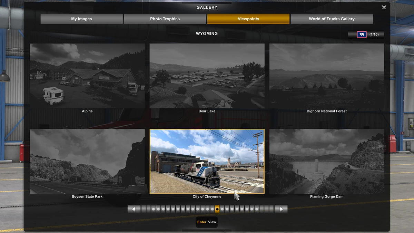Switch to the My Images tab
This screenshot has width=414, height=233.
[81, 19]
